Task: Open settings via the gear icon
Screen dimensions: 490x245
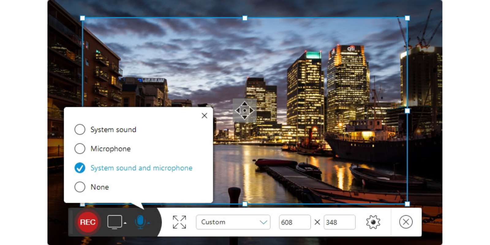Action: (x=373, y=222)
